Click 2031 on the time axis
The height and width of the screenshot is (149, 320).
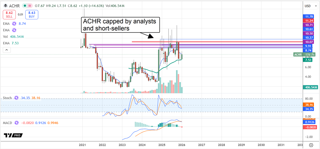tap(282, 145)
